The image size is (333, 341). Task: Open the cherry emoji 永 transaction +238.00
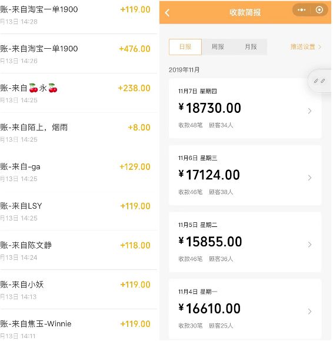pos(78,93)
